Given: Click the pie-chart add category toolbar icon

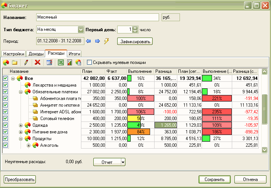Looking at the screenshot, I should (x=6, y=62).
